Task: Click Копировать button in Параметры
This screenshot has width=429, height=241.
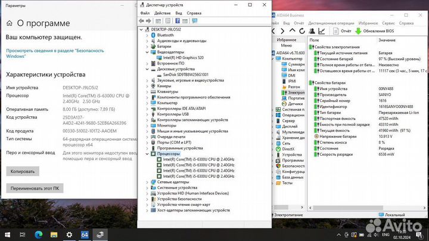Action: point(23,171)
